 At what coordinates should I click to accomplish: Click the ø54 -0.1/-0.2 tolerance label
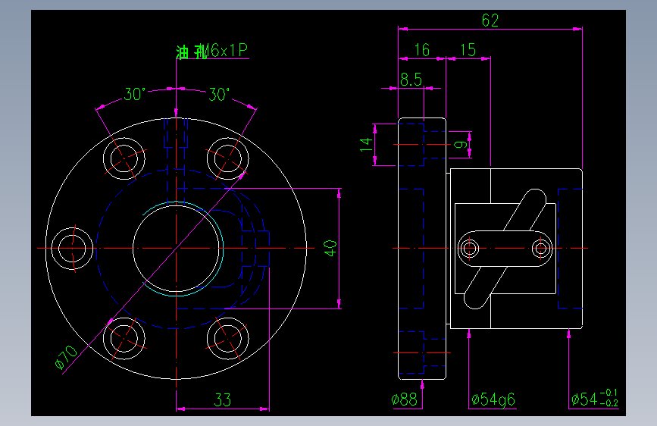(x=595, y=398)
